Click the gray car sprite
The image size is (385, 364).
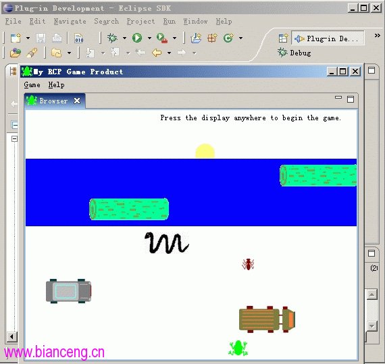pos(68,291)
